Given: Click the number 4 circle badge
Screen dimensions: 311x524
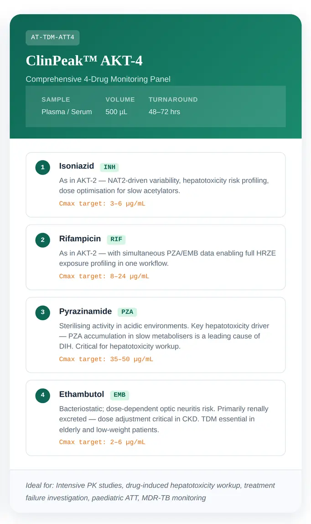Looking at the screenshot, I should coord(43,395).
